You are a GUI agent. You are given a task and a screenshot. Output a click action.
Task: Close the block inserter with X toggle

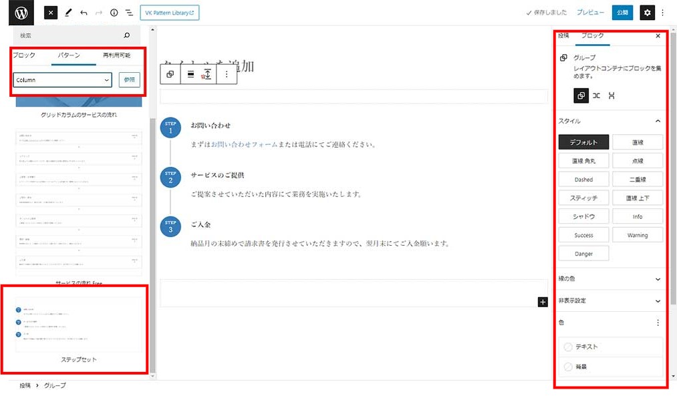pyautogui.click(x=51, y=13)
